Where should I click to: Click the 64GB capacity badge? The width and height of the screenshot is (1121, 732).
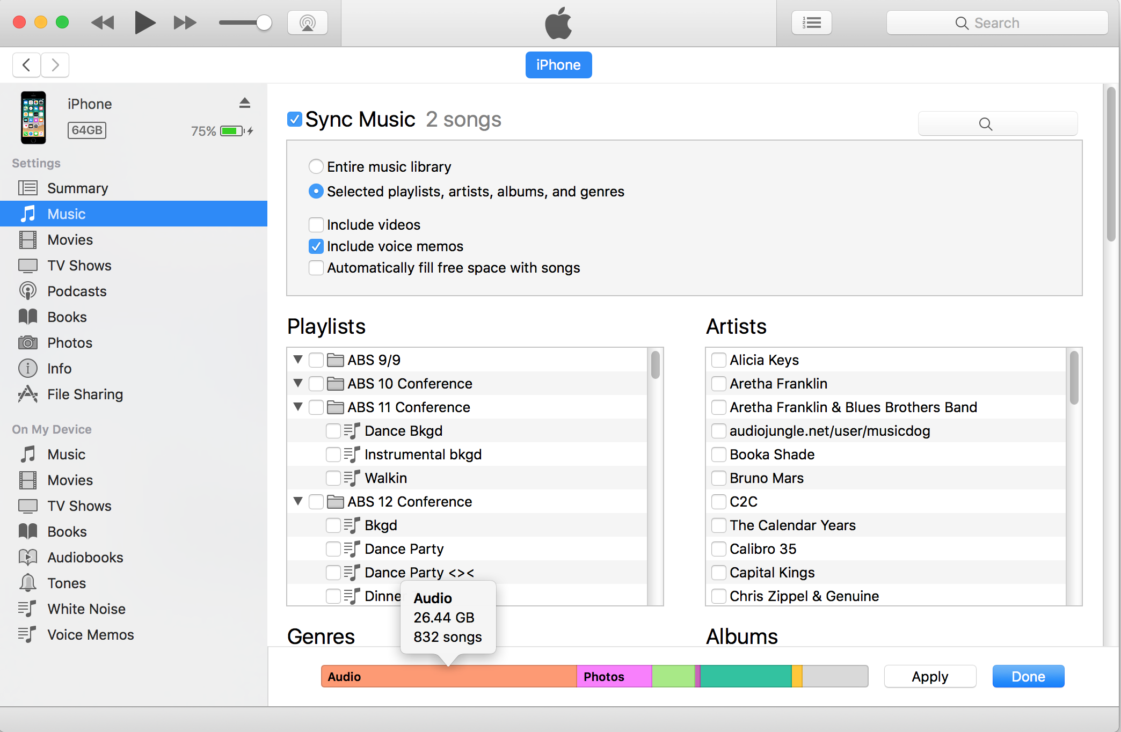pyautogui.click(x=87, y=130)
